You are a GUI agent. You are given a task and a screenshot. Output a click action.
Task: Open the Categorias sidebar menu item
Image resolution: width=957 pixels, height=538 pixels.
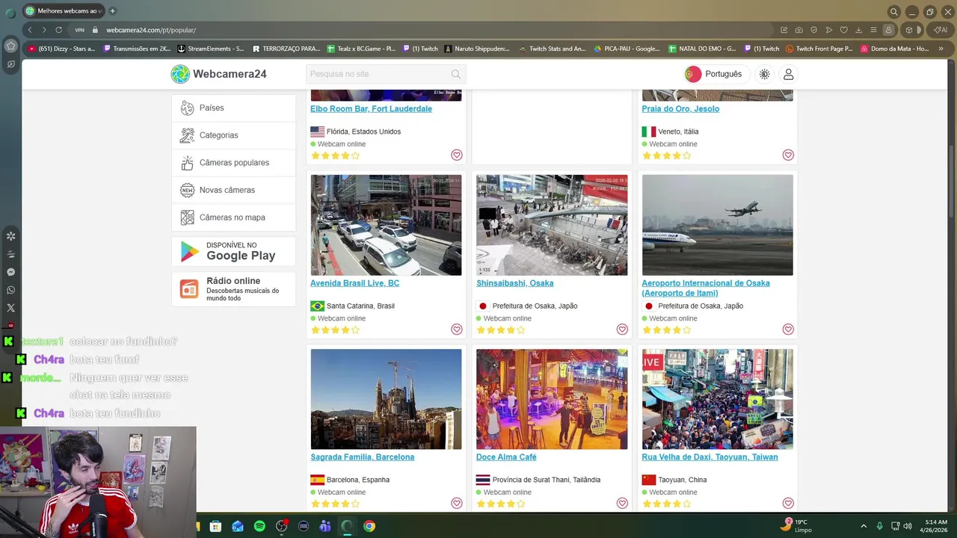[x=233, y=135]
